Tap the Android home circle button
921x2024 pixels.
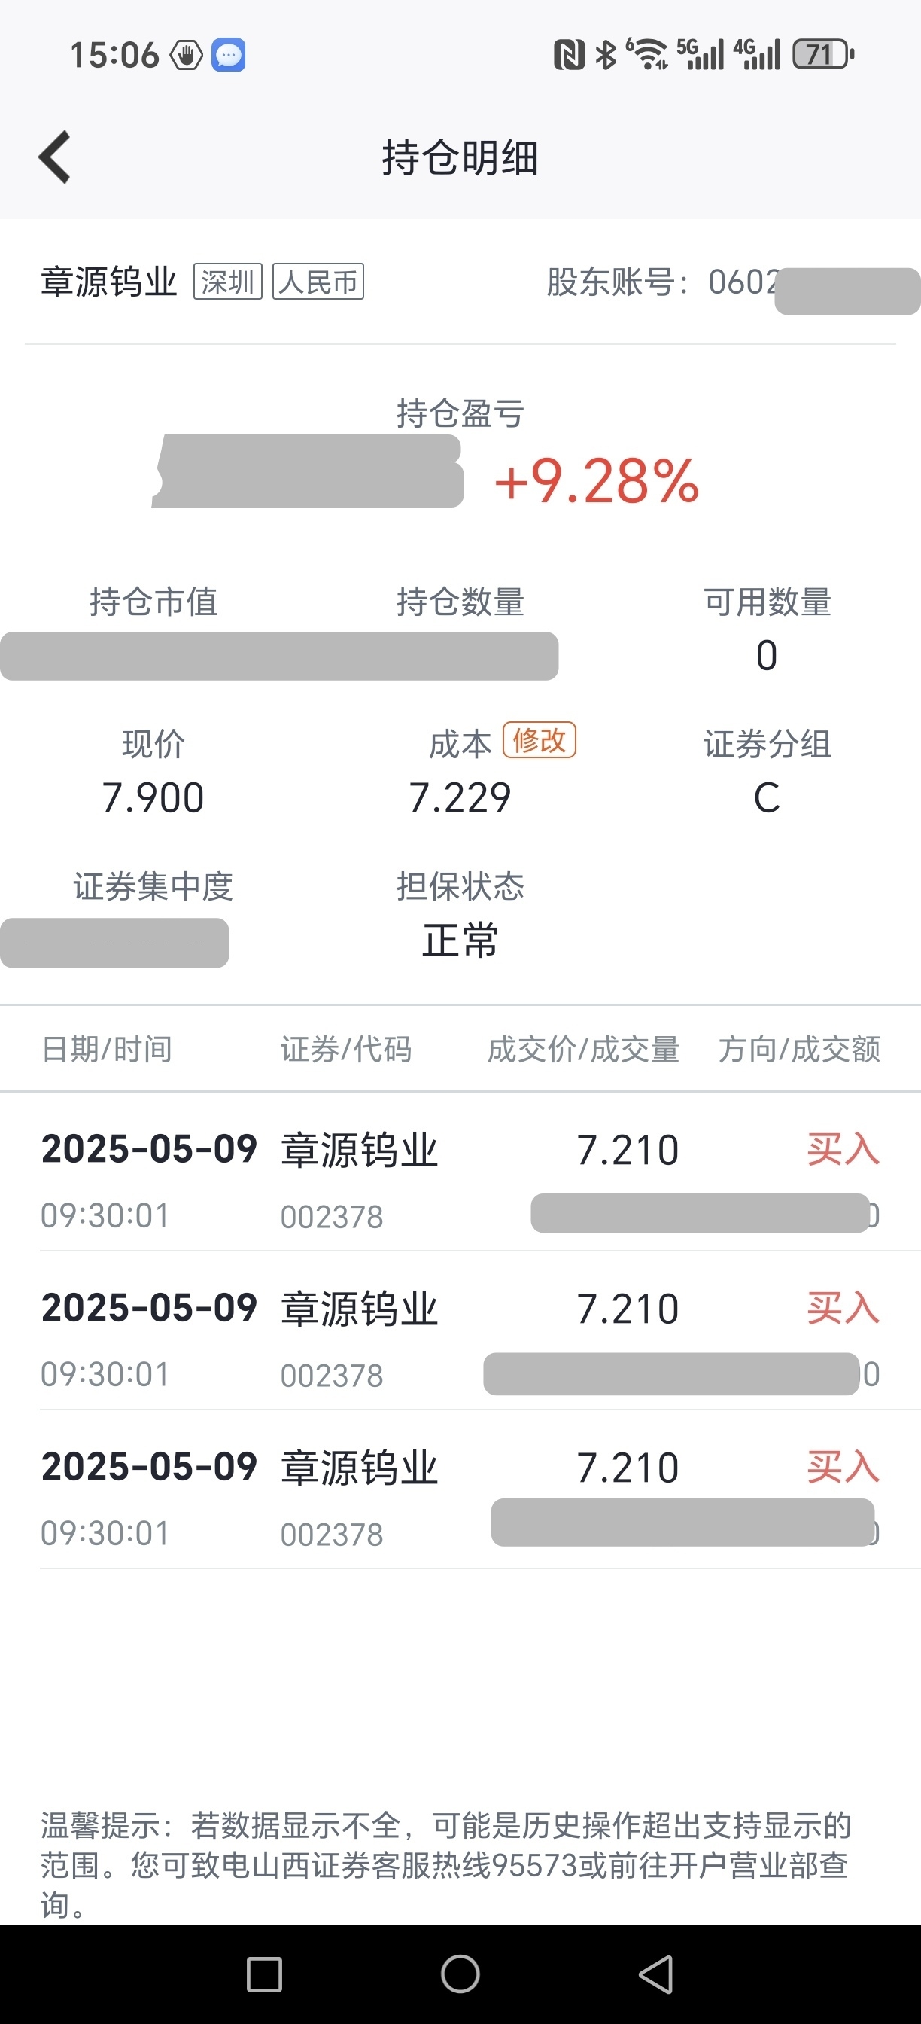tap(460, 1974)
